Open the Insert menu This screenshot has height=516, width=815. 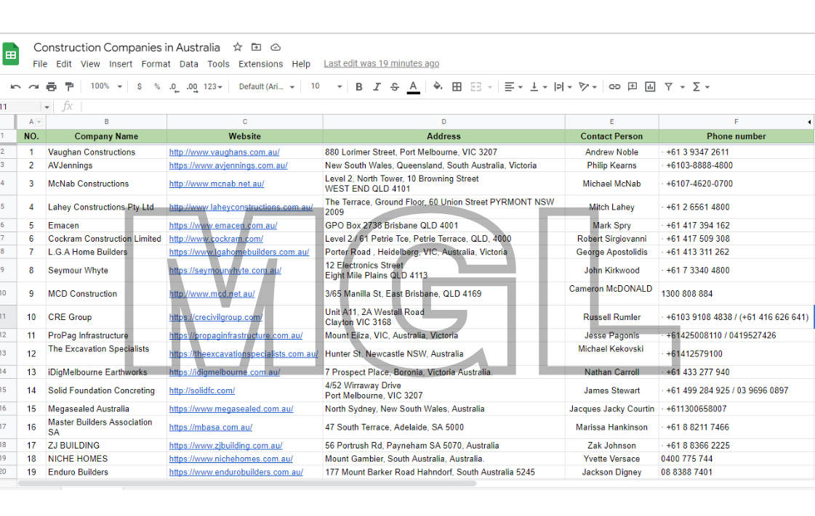click(x=121, y=64)
